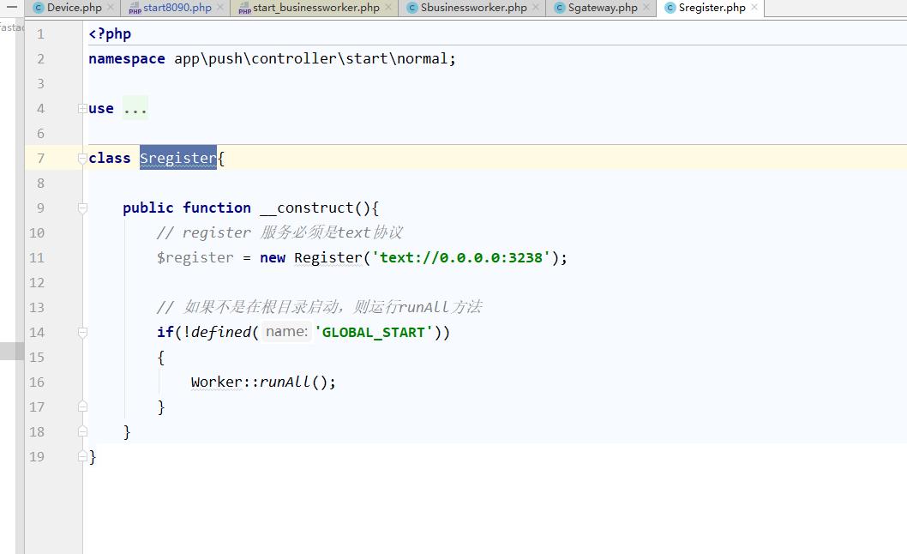Collapse the if defined block fold
The image size is (907, 554).
(x=82, y=332)
